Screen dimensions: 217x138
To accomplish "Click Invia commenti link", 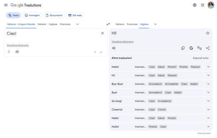I will point(204,133).
